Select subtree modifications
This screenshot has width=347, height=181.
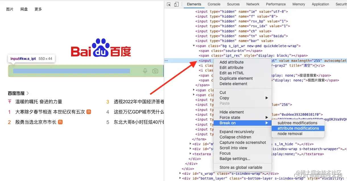pos(298,123)
